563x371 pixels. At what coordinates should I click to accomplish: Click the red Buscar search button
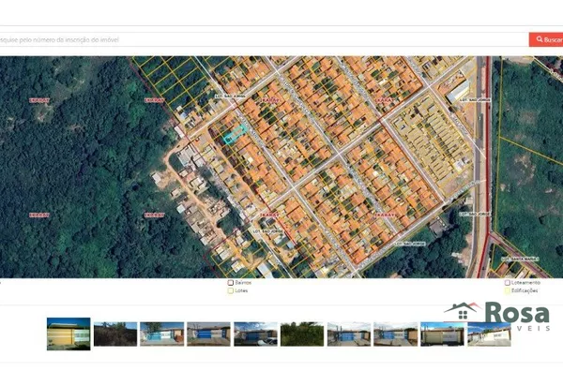pyautogui.click(x=546, y=39)
